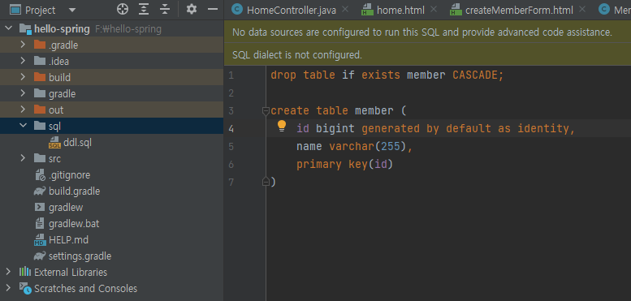Click the varchar keyword on line 5
Viewport: 631px width, 301px height.
[352, 147]
